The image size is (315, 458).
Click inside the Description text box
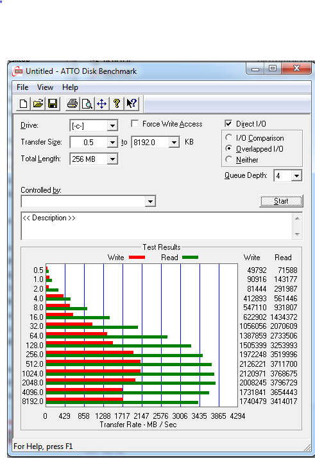click(x=157, y=226)
